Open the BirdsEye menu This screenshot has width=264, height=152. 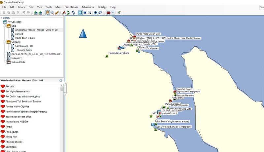(102, 7)
